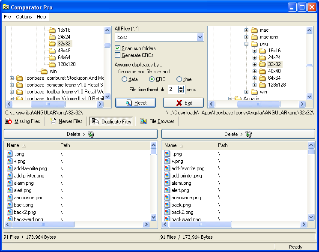
Task: Click the -.png file icon in left list
Action: [x=9, y=154]
